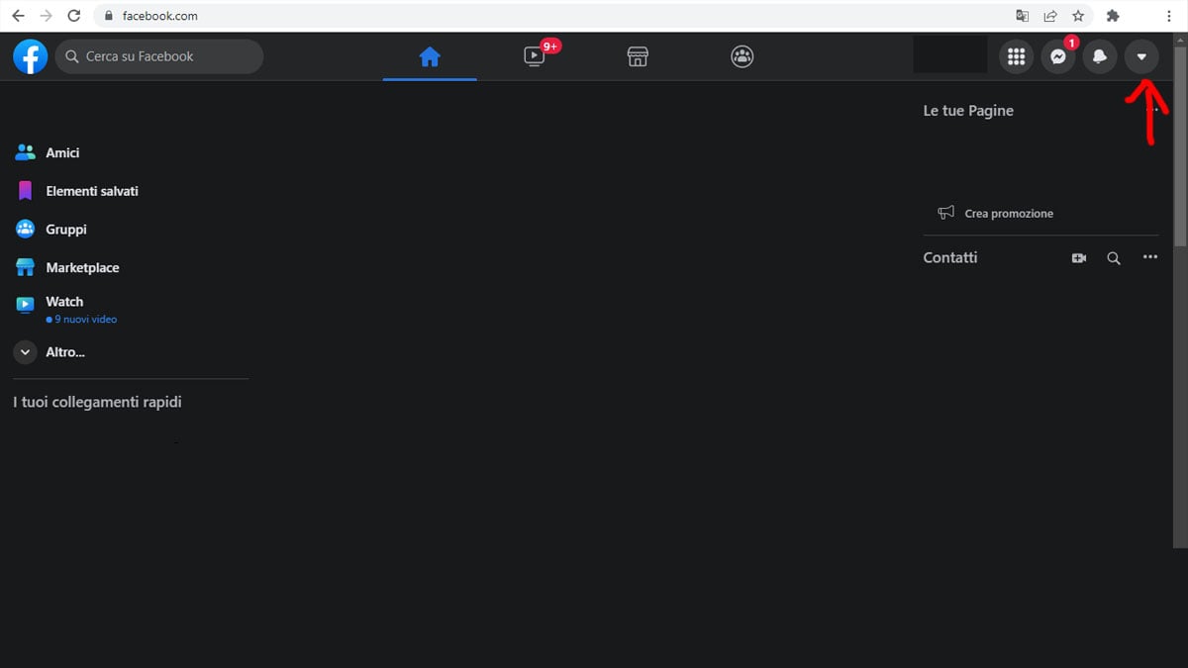Screen dimensions: 1188x668
Task: Open Contatti options three-dot menu
Action: (x=1149, y=257)
